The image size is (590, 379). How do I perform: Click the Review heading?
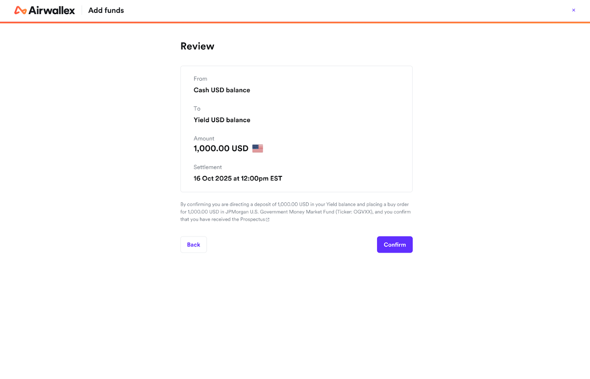click(x=197, y=46)
